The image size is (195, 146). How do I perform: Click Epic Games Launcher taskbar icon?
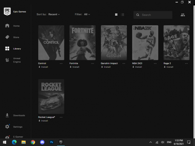pos(61,142)
